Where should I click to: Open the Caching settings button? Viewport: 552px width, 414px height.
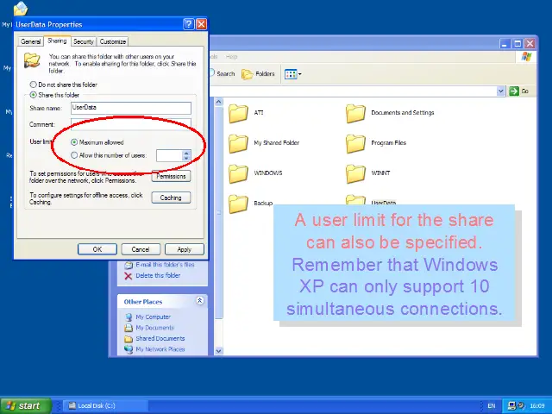tap(171, 198)
